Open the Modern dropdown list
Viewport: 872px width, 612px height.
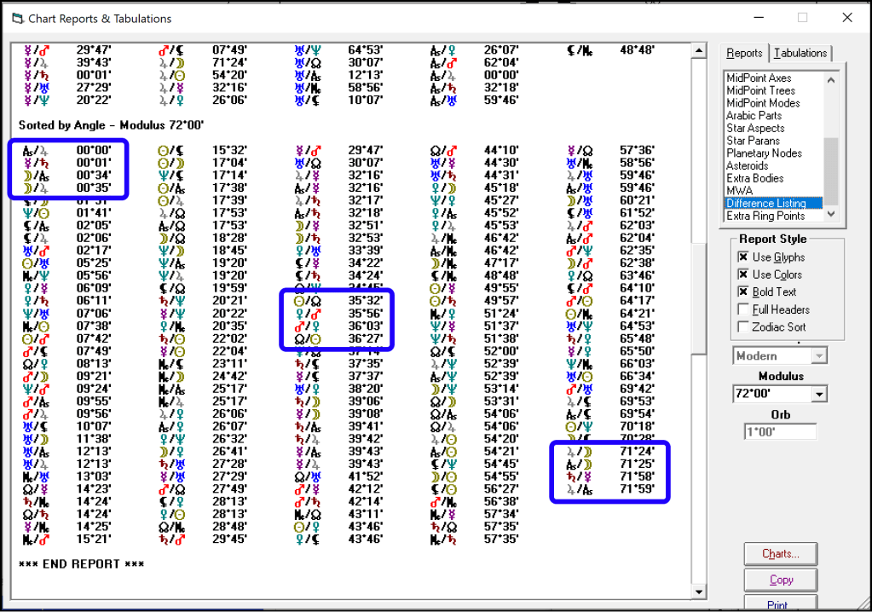click(x=819, y=355)
